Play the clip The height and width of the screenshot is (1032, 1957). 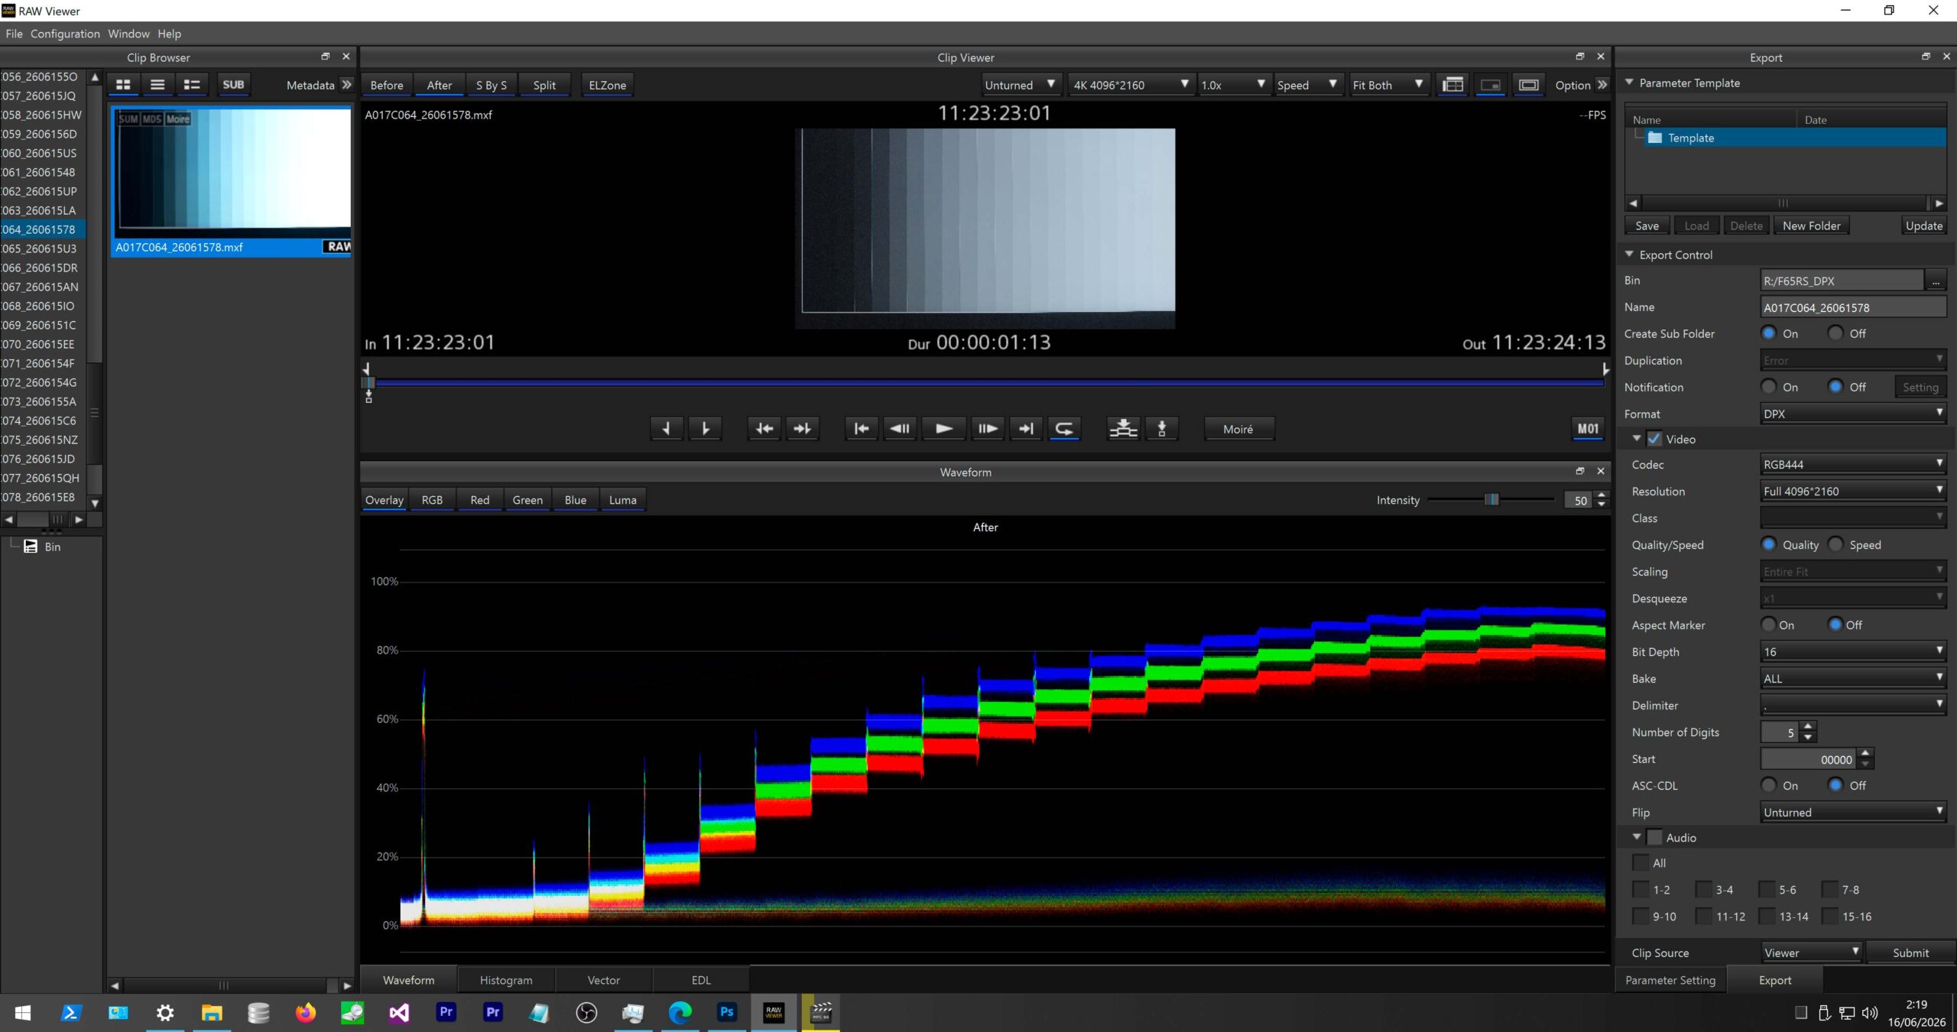pyautogui.click(x=943, y=429)
